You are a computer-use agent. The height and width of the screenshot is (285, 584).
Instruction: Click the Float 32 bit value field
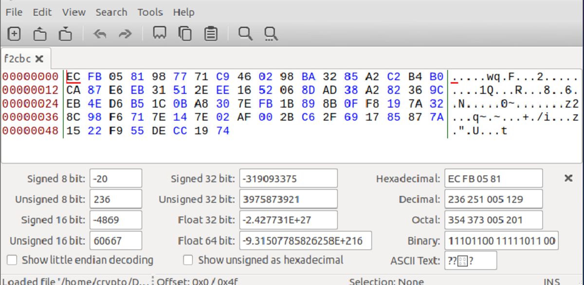[289, 220]
